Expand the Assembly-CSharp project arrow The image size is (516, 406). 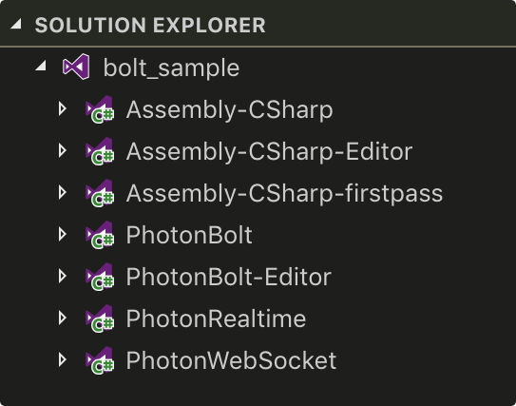tap(62, 109)
